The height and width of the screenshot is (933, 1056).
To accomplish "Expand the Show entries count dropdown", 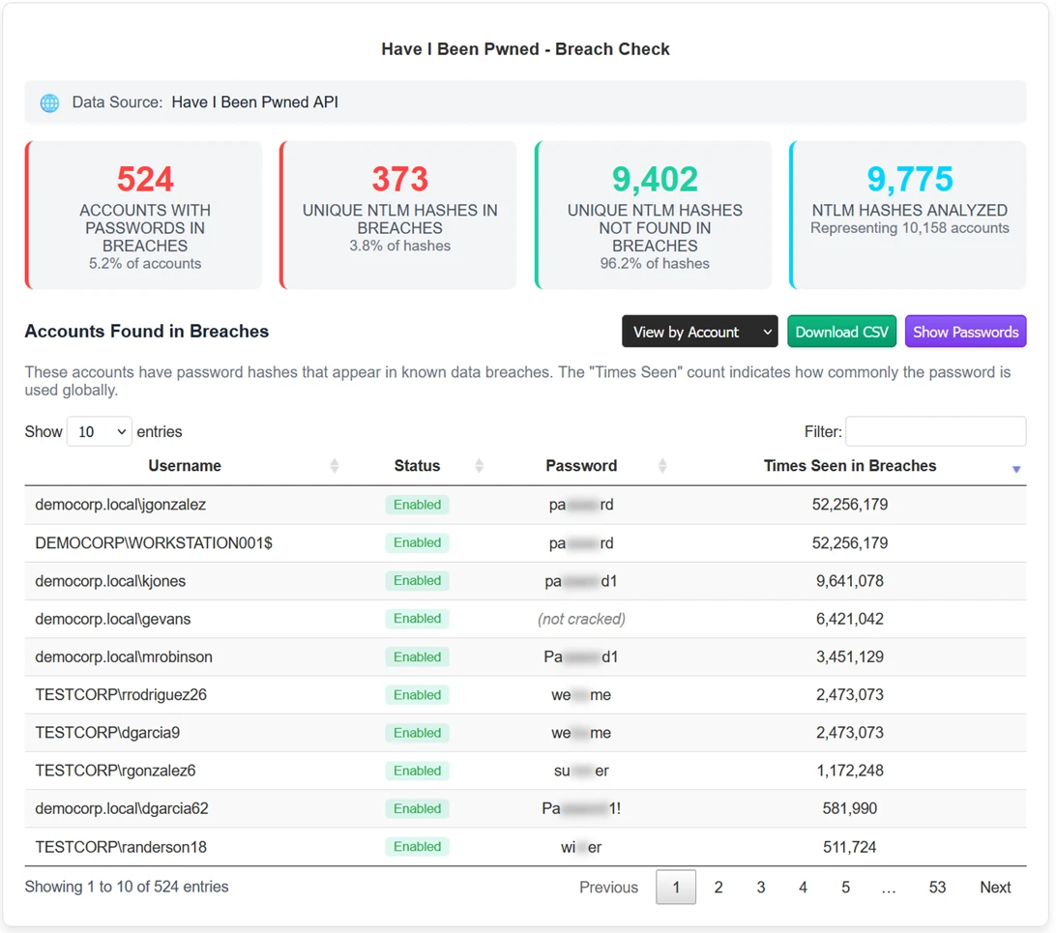I will pos(99,432).
